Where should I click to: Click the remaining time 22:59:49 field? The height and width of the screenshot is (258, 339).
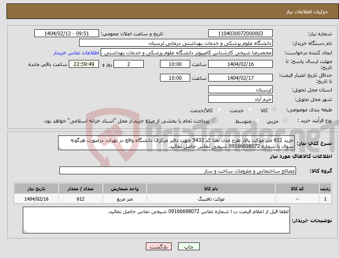tap(84, 64)
